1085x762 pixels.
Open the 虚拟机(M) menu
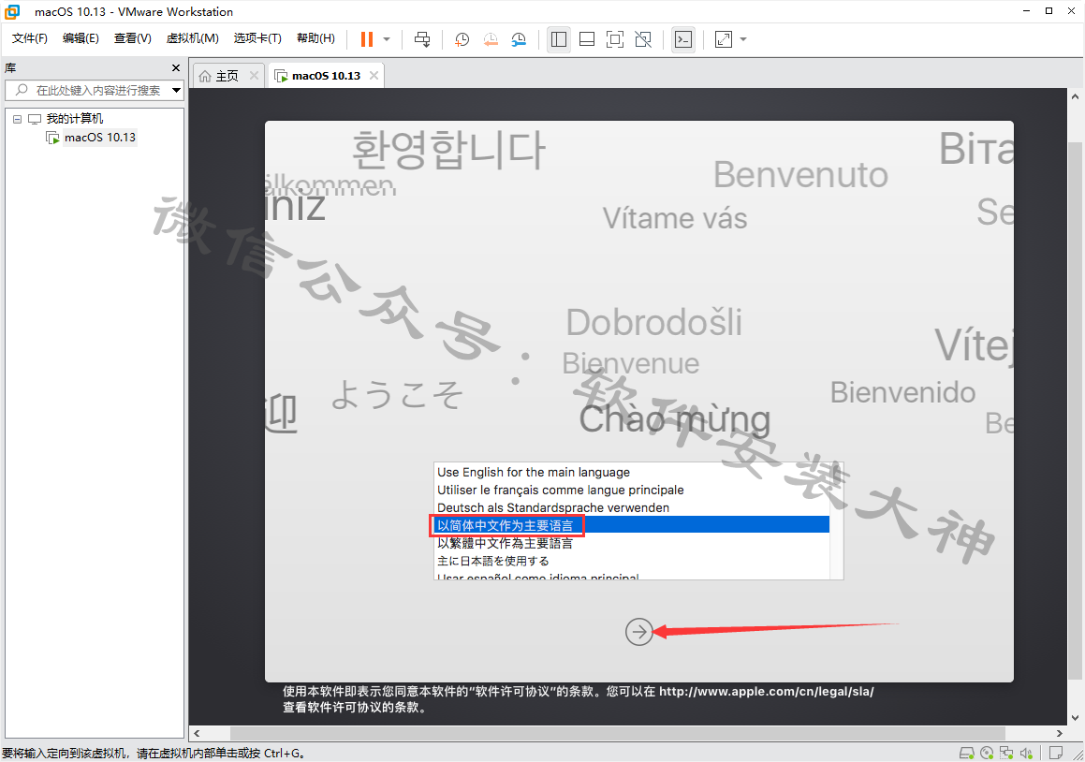(192, 38)
